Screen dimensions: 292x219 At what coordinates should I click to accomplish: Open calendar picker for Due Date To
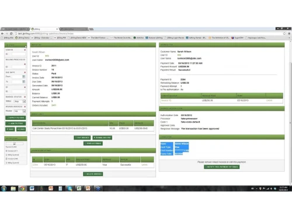24,82
